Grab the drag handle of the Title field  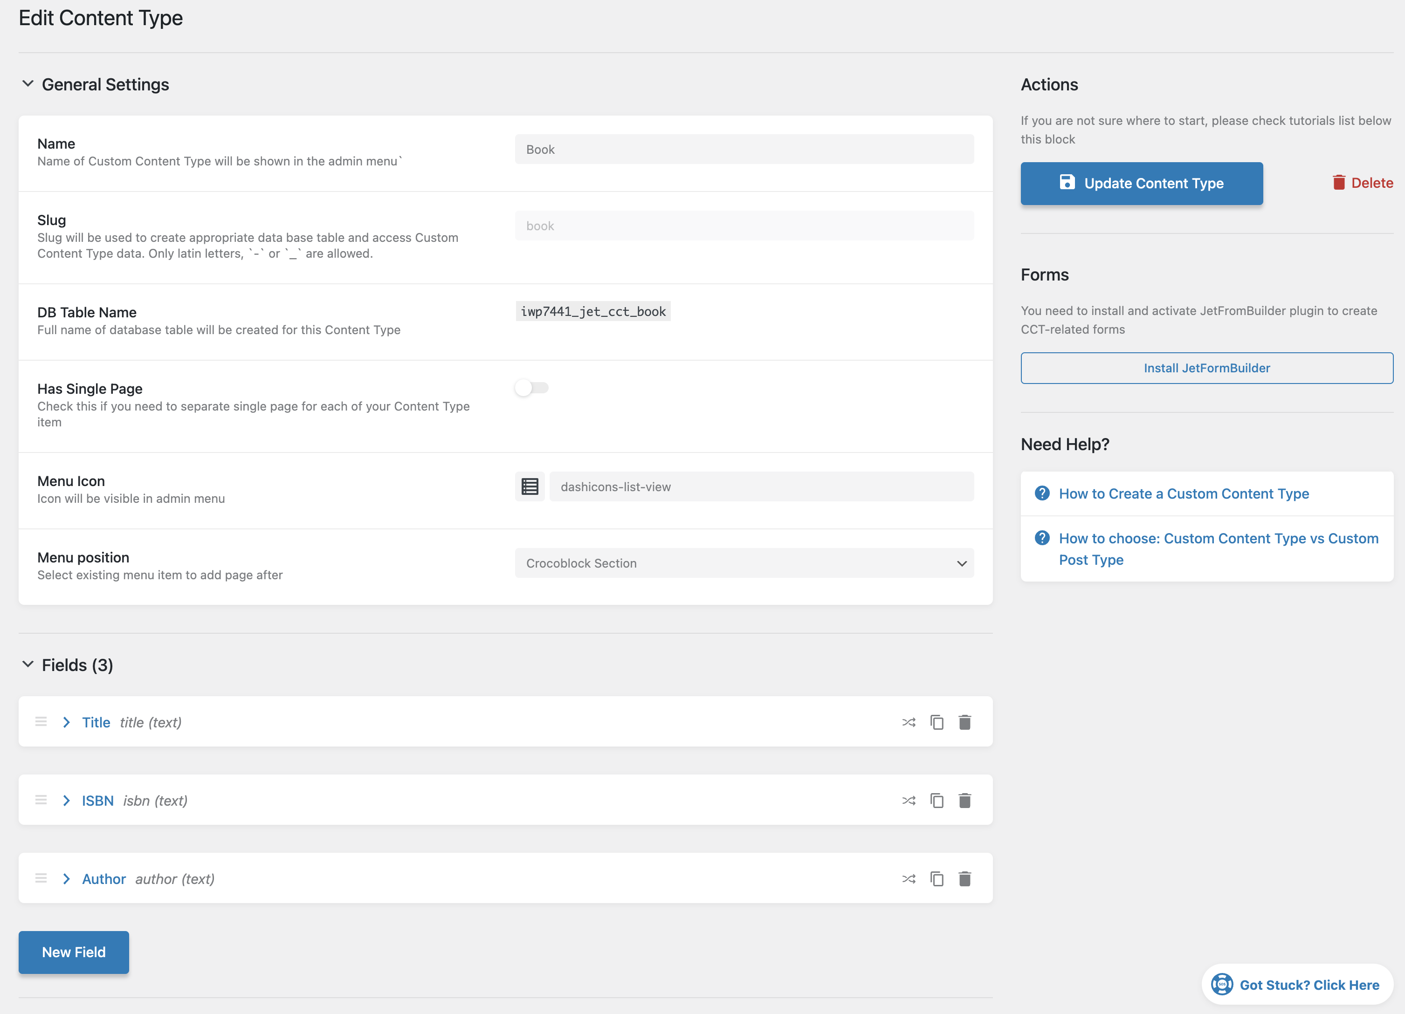pyautogui.click(x=41, y=722)
